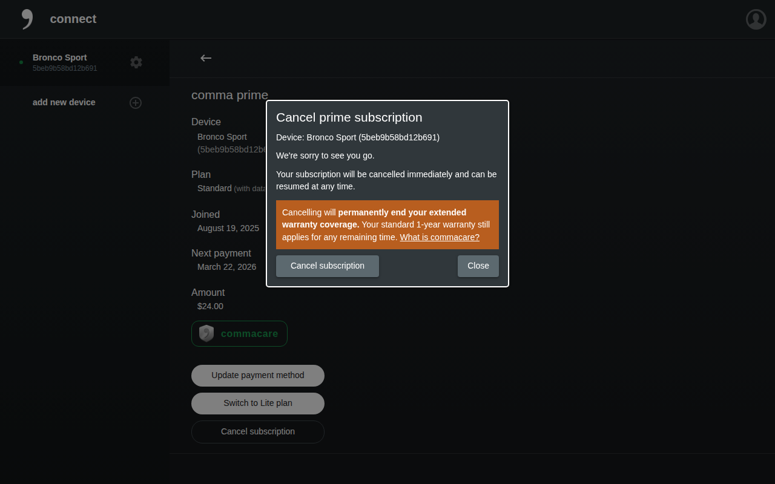Confirm Cancel subscription in the dialog
The width and height of the screenshot is (775, 484).
[328, 266]
